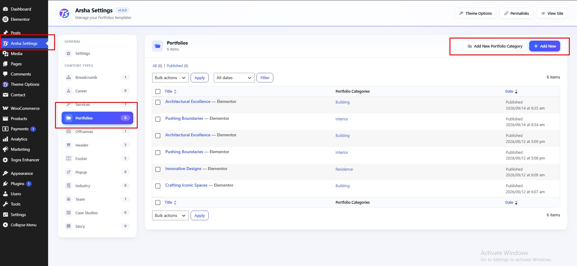Open the Published (6) filter link
The height and width of the screenshot is (266, 577).
coord(177,66)
